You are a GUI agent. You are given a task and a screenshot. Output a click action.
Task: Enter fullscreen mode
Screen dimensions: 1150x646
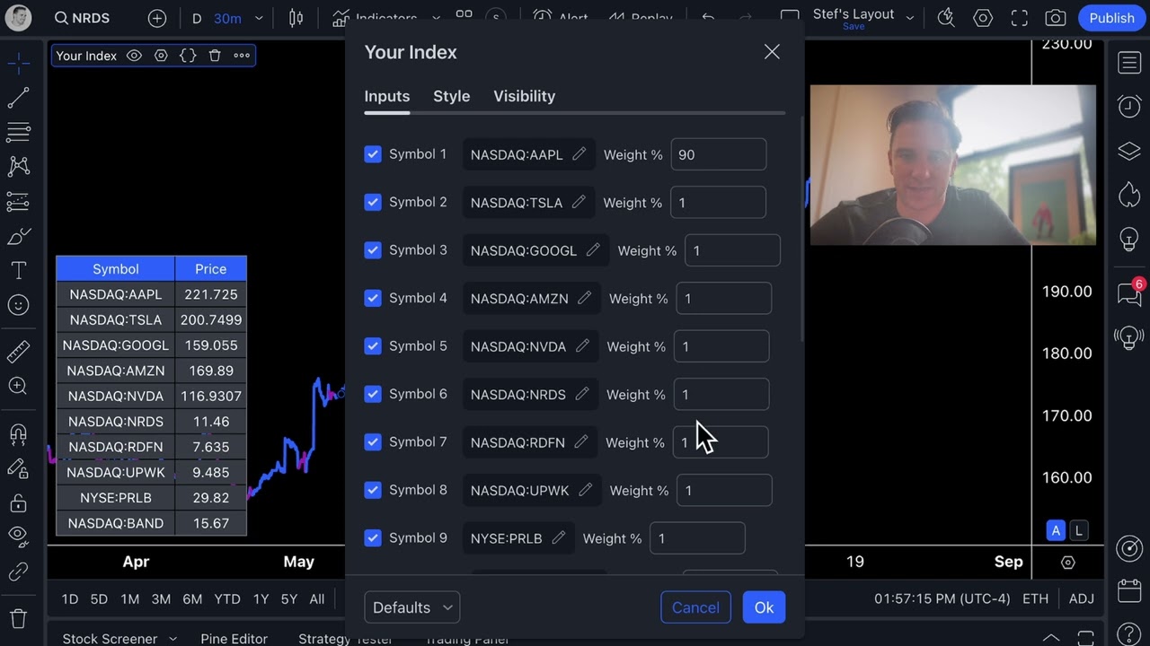point(1019,18)
